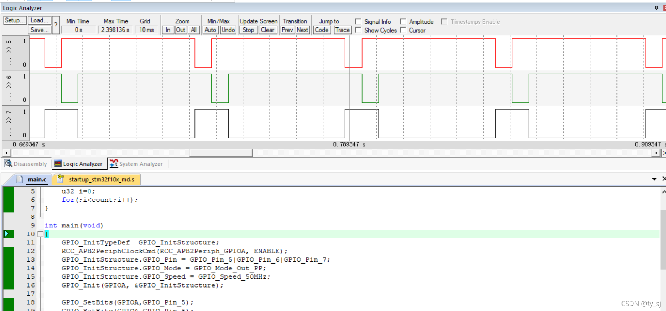Click line 9 int main(void)

click(x=74, y=226)
